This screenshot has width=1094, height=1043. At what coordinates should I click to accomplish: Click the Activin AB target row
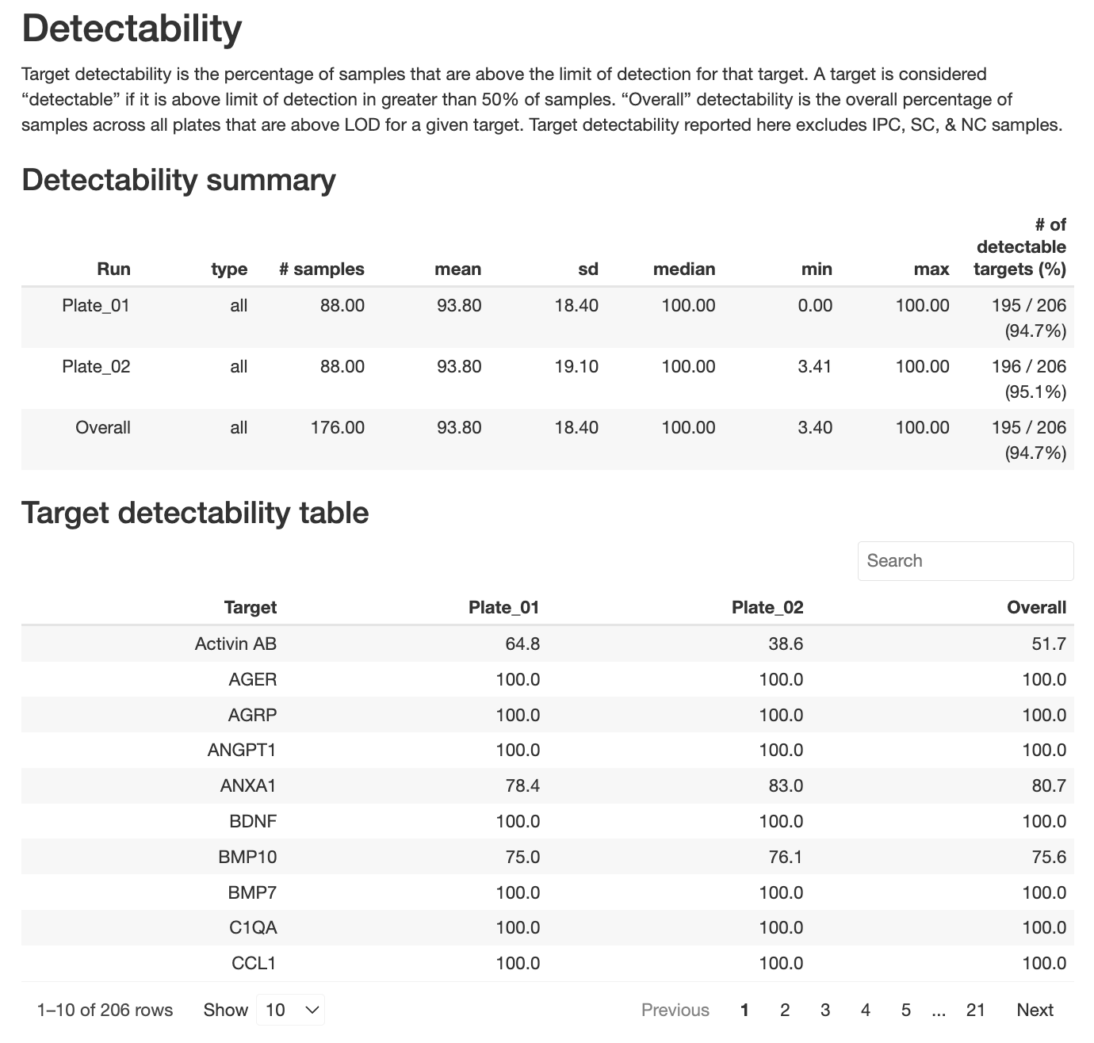(x=235, y=644)
